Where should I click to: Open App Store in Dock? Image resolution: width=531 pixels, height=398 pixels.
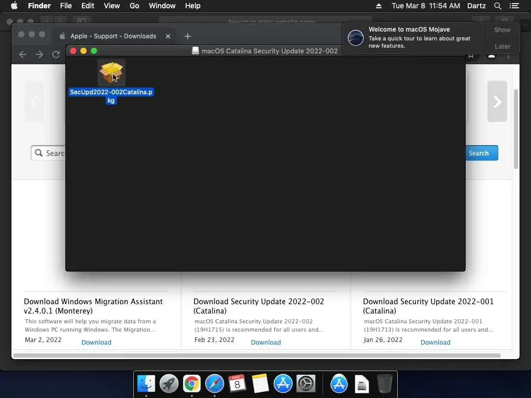283,383
